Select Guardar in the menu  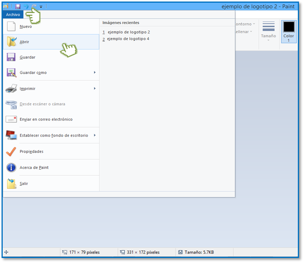(x=51, y=57)
